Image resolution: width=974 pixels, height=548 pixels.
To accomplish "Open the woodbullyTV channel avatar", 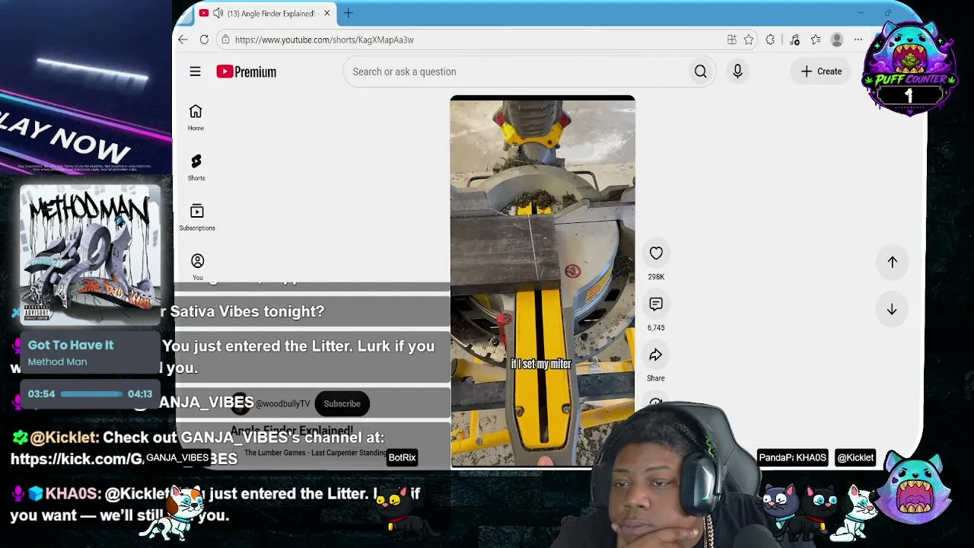I will point(241,403).
